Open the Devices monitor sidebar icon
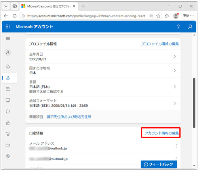 8,100
